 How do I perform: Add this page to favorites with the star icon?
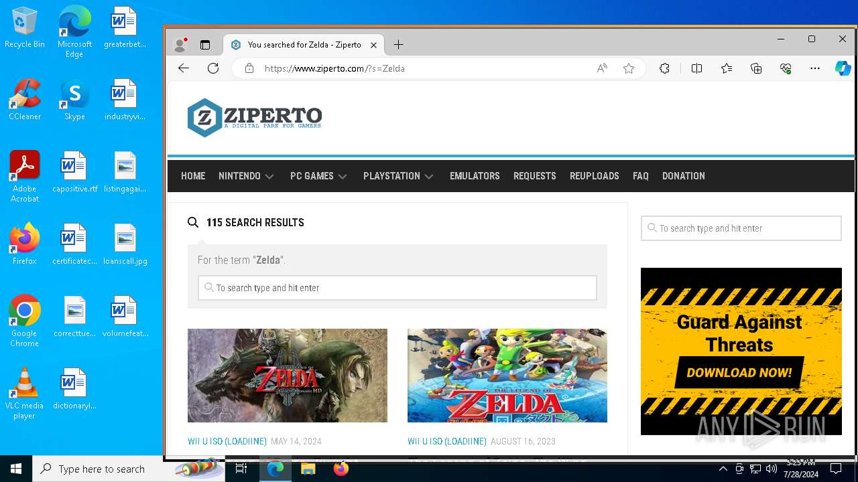click(629, 68)
